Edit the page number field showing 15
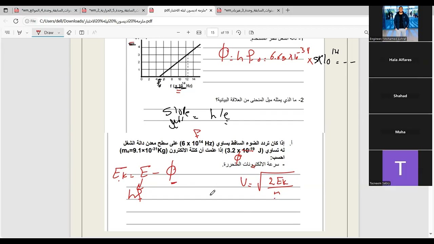The image size is (434, 244). 213,33
